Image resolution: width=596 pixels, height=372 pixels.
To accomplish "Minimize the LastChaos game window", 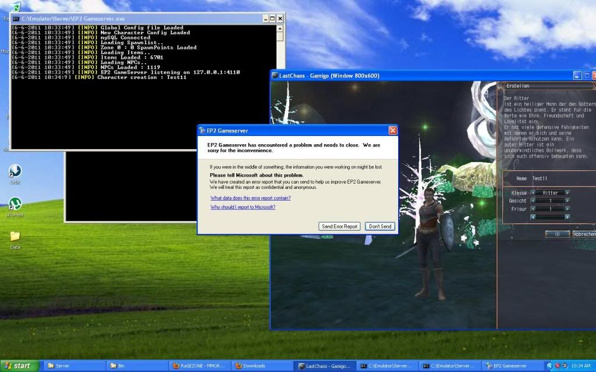I will (577, 76).
